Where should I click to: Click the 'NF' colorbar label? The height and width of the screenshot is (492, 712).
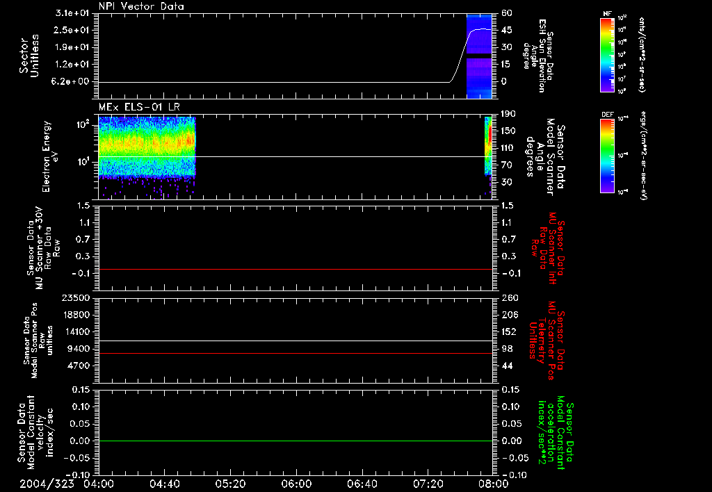pos(607,14)
